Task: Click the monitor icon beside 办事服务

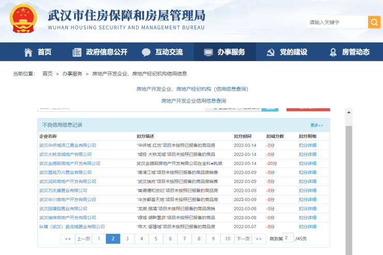Action: [x=208, y=52]
